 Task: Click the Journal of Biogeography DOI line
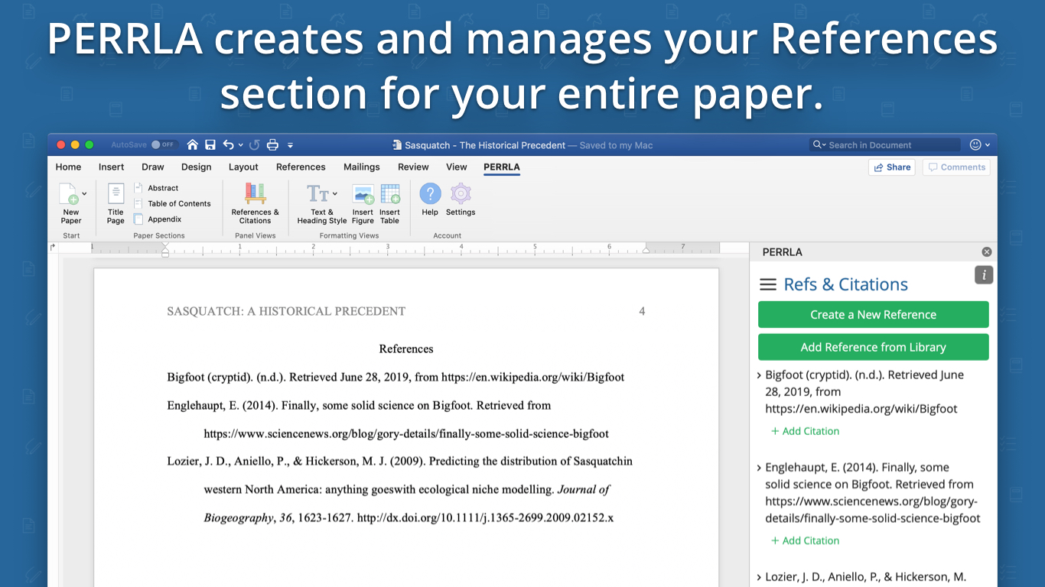pos(409,517)
